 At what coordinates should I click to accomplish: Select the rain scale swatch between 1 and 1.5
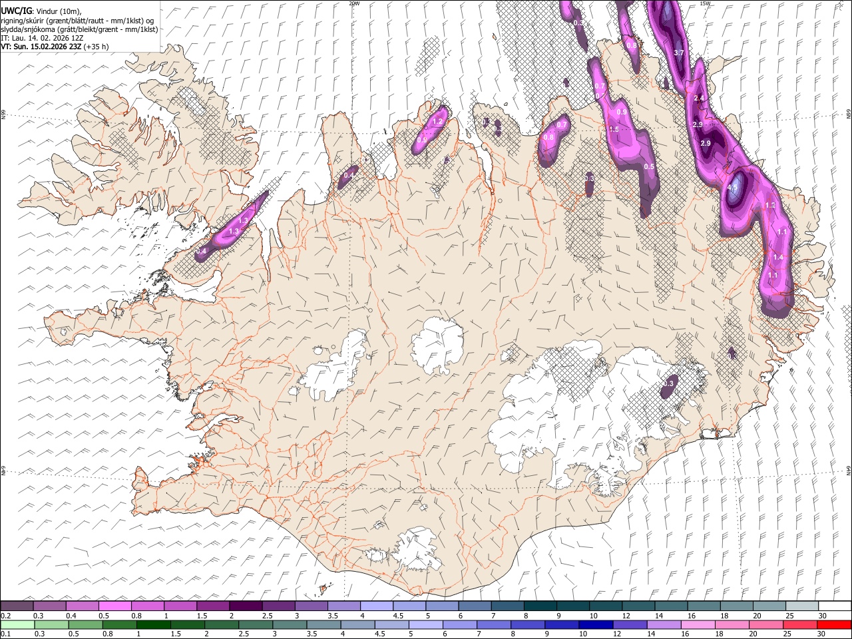(154, 624)
